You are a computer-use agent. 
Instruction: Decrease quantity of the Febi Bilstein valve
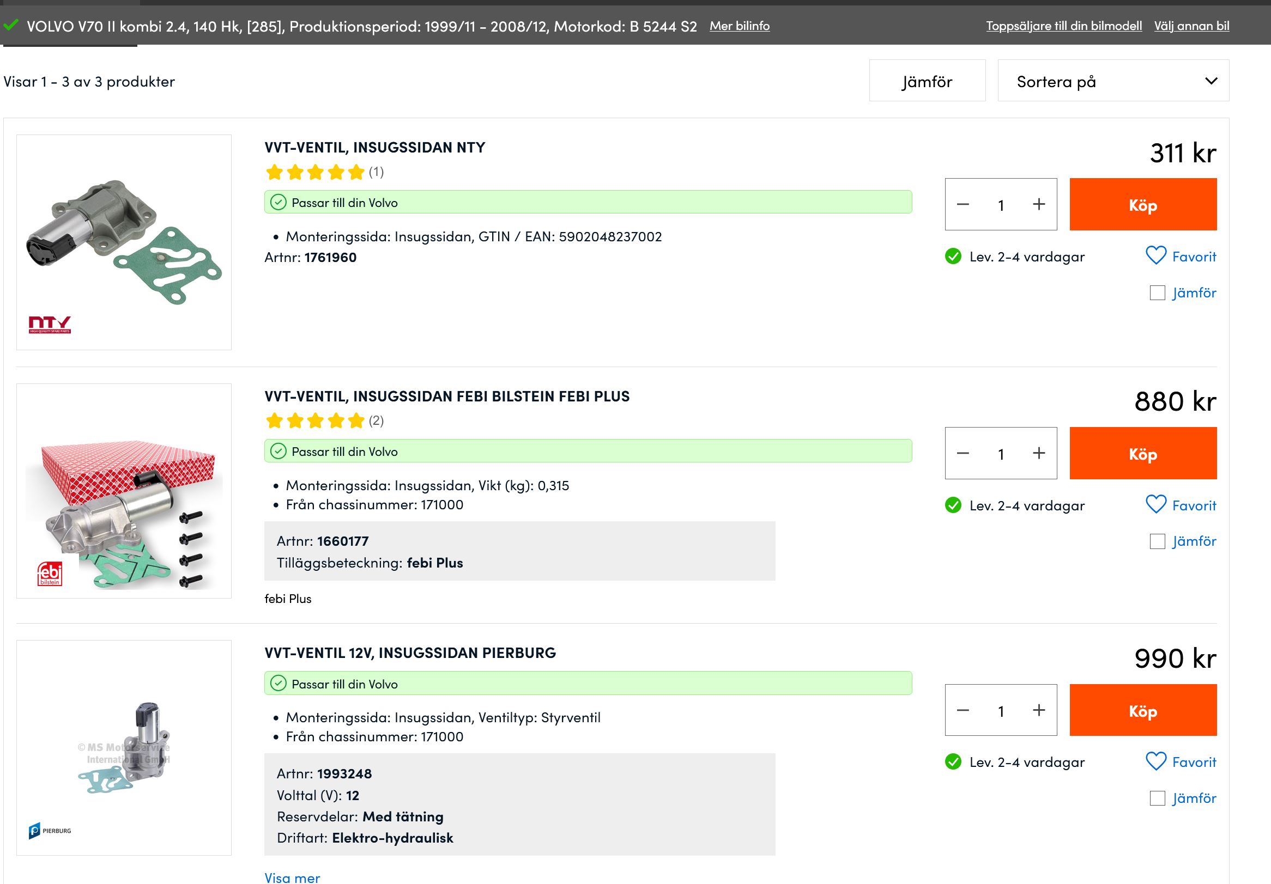point(963,453)
